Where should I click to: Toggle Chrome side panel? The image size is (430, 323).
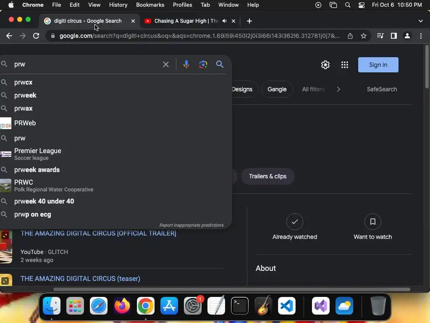394,36
